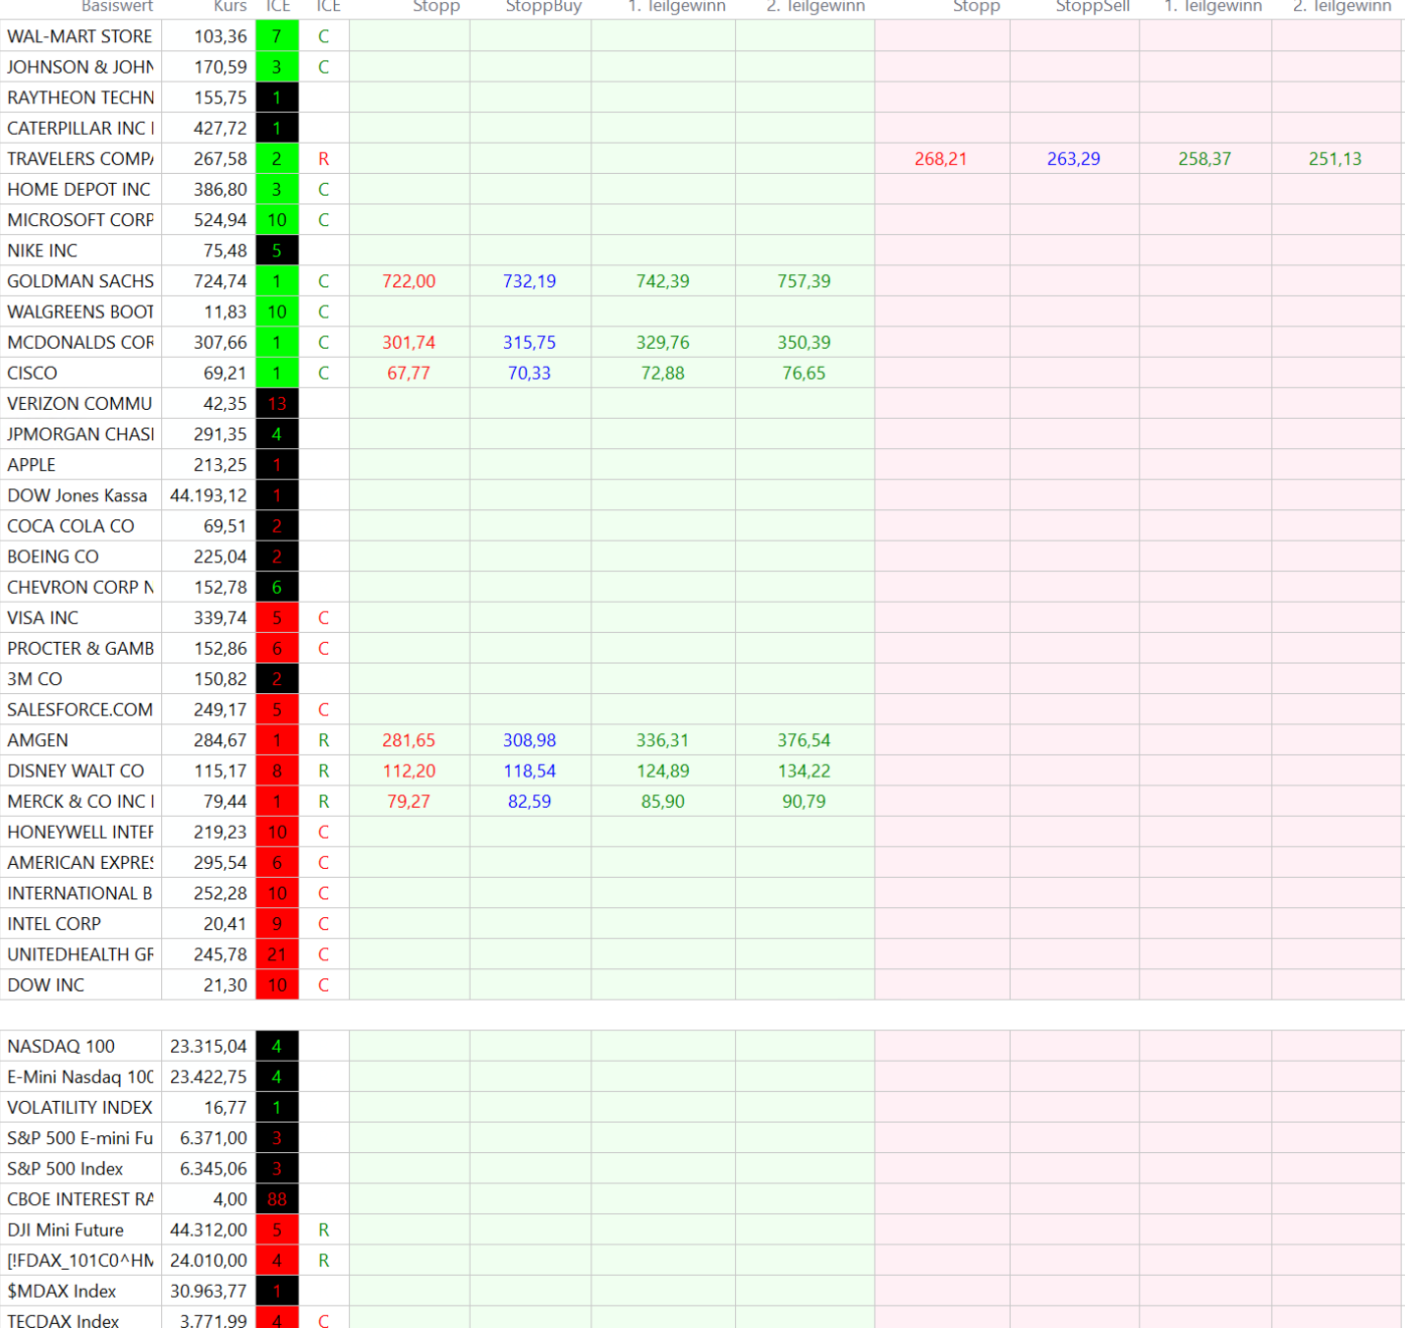Click the DOW Jones Kassa price 44.193,12
The image size is (1405, 1328).
[x=208, y=495]
